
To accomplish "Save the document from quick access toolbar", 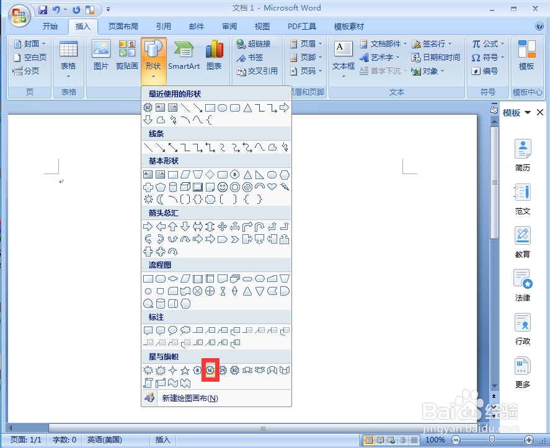I will tap(43, 9).
